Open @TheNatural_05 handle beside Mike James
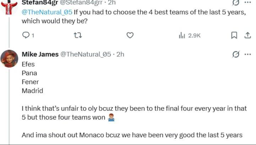Viewport: 256px width, 145px height. pyautogui.click(x=86, y=54)
